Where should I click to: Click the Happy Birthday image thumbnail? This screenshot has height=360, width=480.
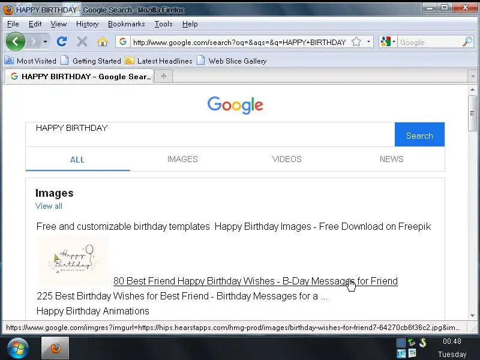click(73, 260)
